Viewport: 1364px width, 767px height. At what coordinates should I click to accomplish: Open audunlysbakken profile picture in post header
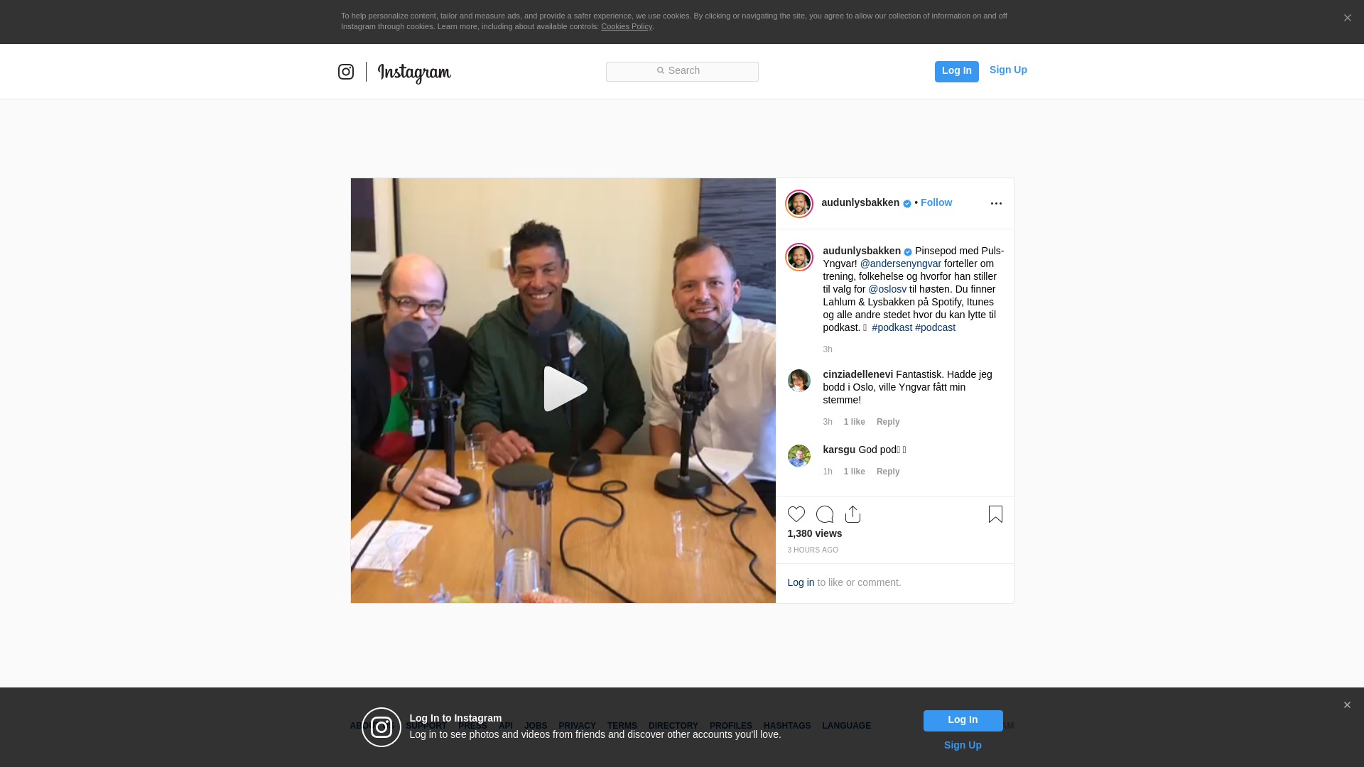(x=799, y=204)
